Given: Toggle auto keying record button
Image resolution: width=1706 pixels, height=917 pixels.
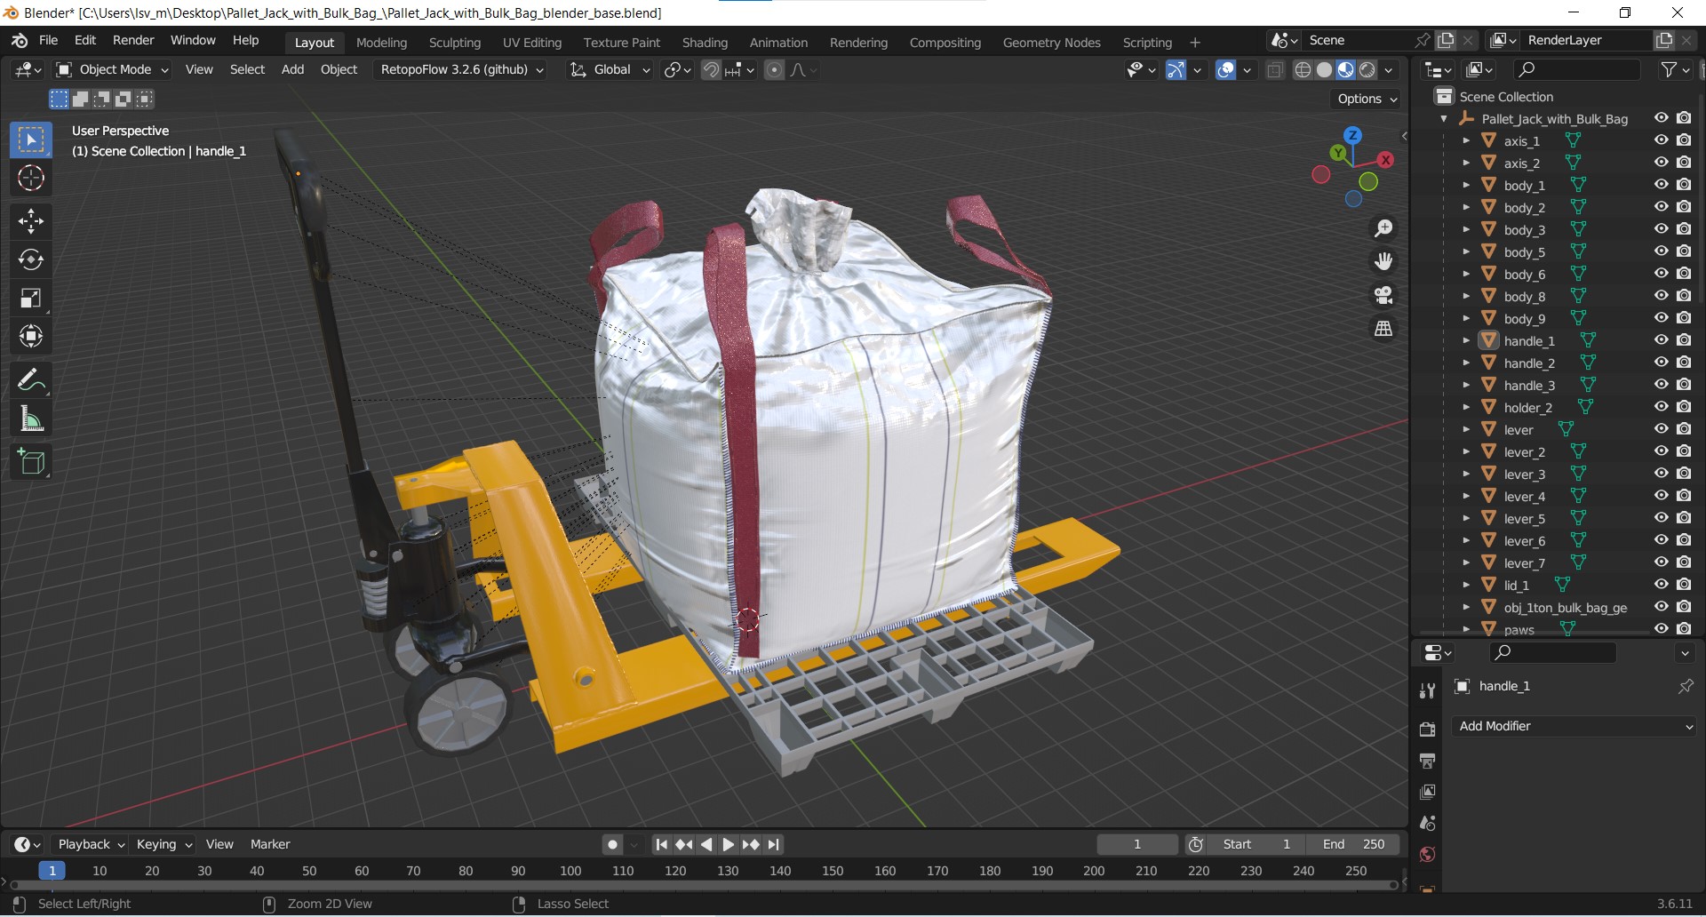Looking at the screenshot, I should coord(612,844).
